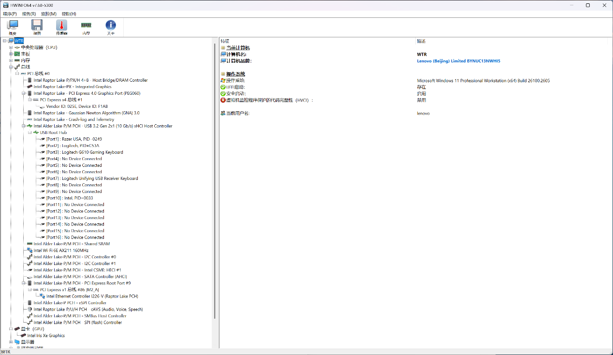Click the Lenovo (Beijing) Limited brand link
Screen dimensions: 613x355
[458, 61]
